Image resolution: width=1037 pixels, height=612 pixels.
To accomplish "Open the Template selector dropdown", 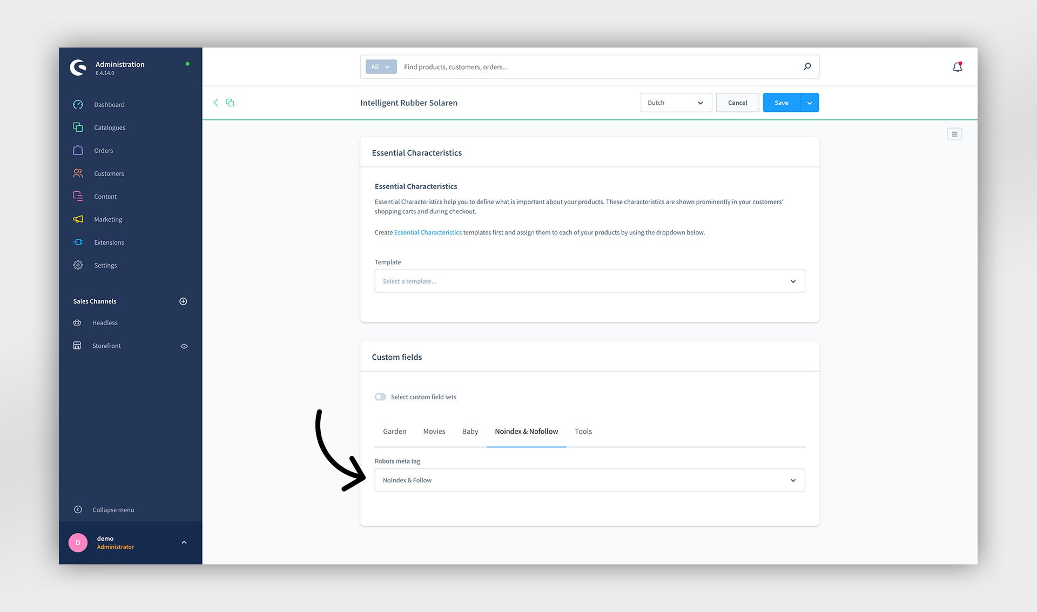I will pyautogui.click(x=588, y=281).
